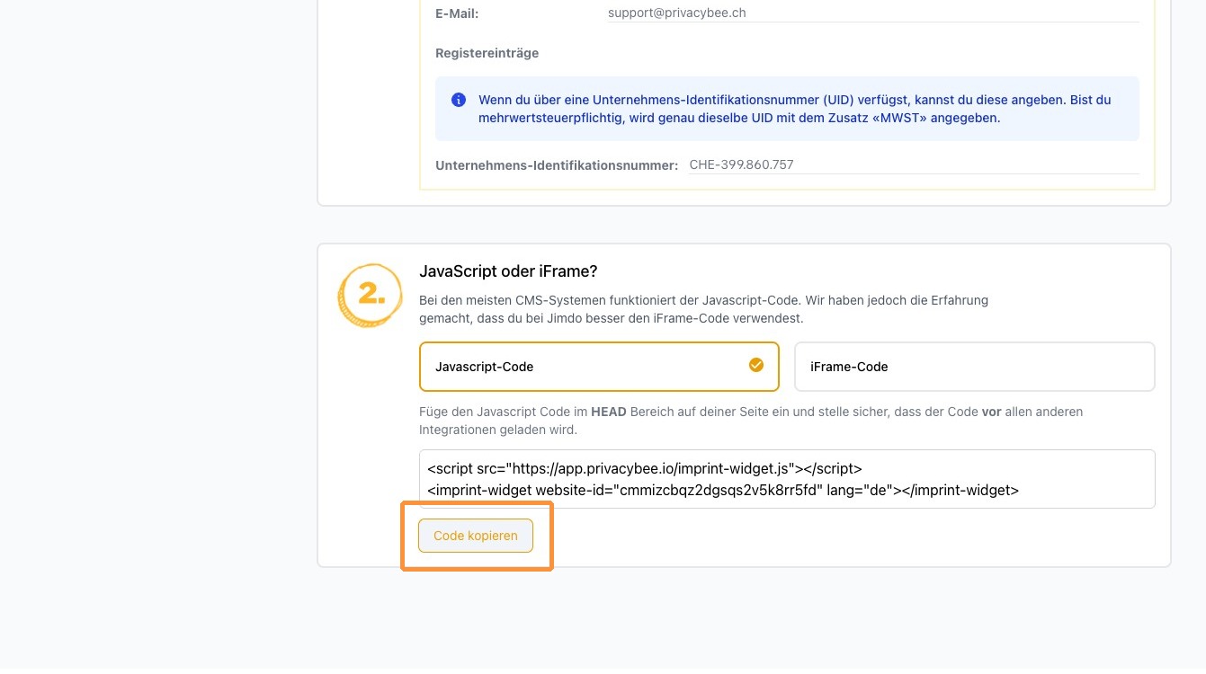Click the Unternehmens-Identifikationsnummer label
Screen dimensions: 1206x674
[x=557, y=165]
